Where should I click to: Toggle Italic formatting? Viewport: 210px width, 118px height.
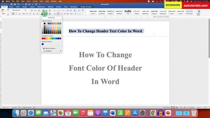coord(16,14)
